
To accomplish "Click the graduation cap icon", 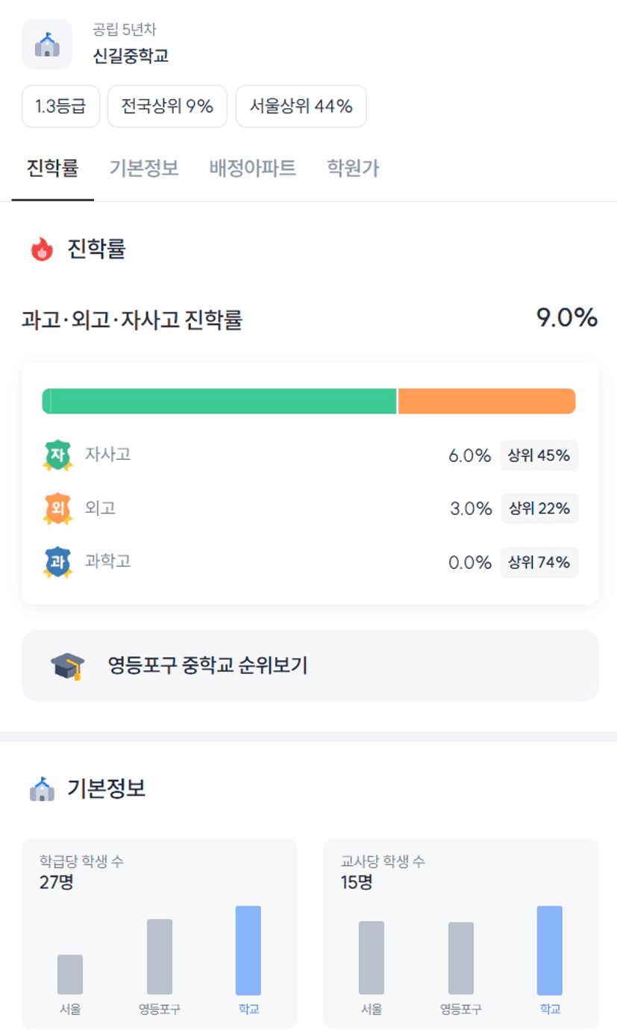I will 68,666.
